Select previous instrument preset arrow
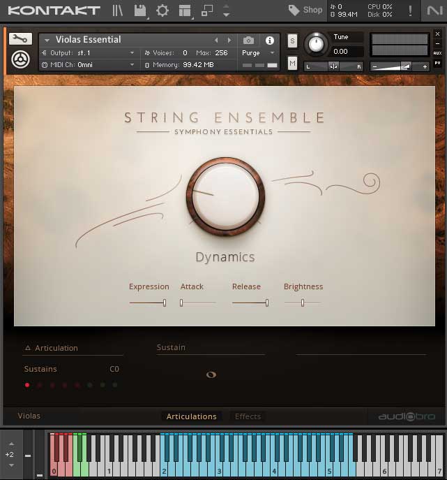This screenshot has width=447, height=480. 216,40
